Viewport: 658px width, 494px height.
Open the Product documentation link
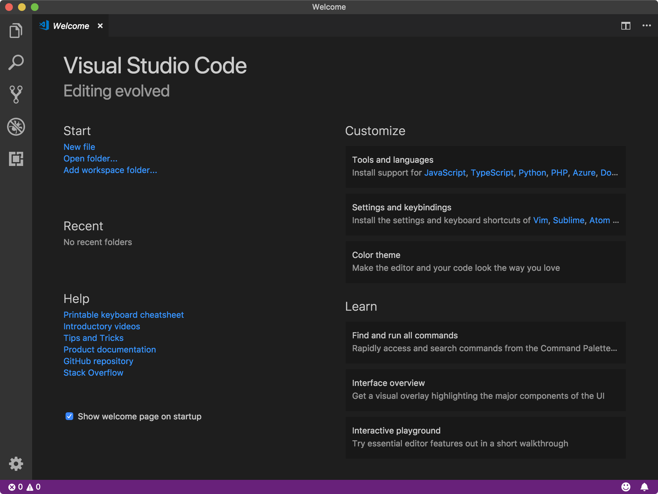110,350
